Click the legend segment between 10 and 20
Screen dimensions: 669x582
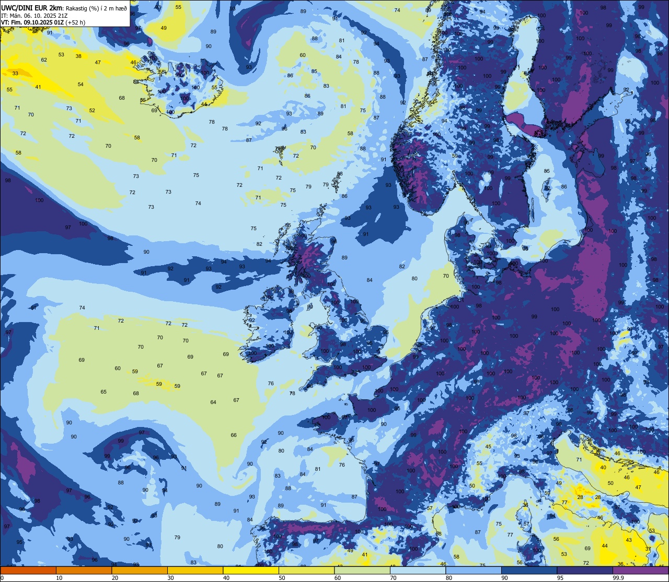[x=84, y=570]
